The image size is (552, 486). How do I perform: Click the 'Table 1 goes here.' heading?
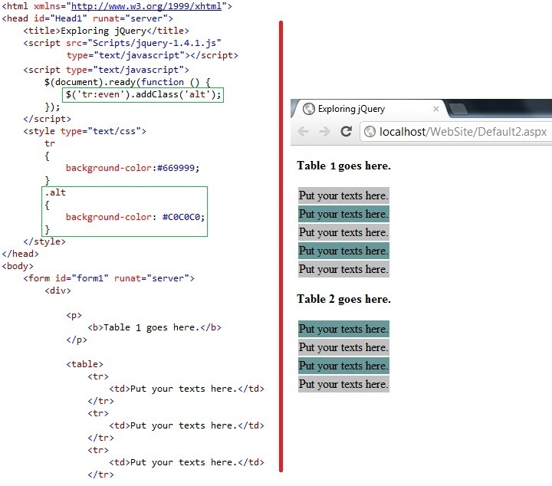[344, 166]
